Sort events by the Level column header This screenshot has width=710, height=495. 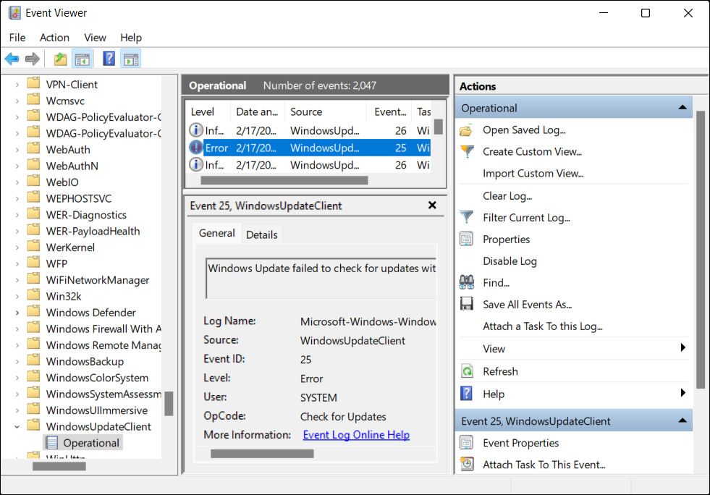point(208,112)
